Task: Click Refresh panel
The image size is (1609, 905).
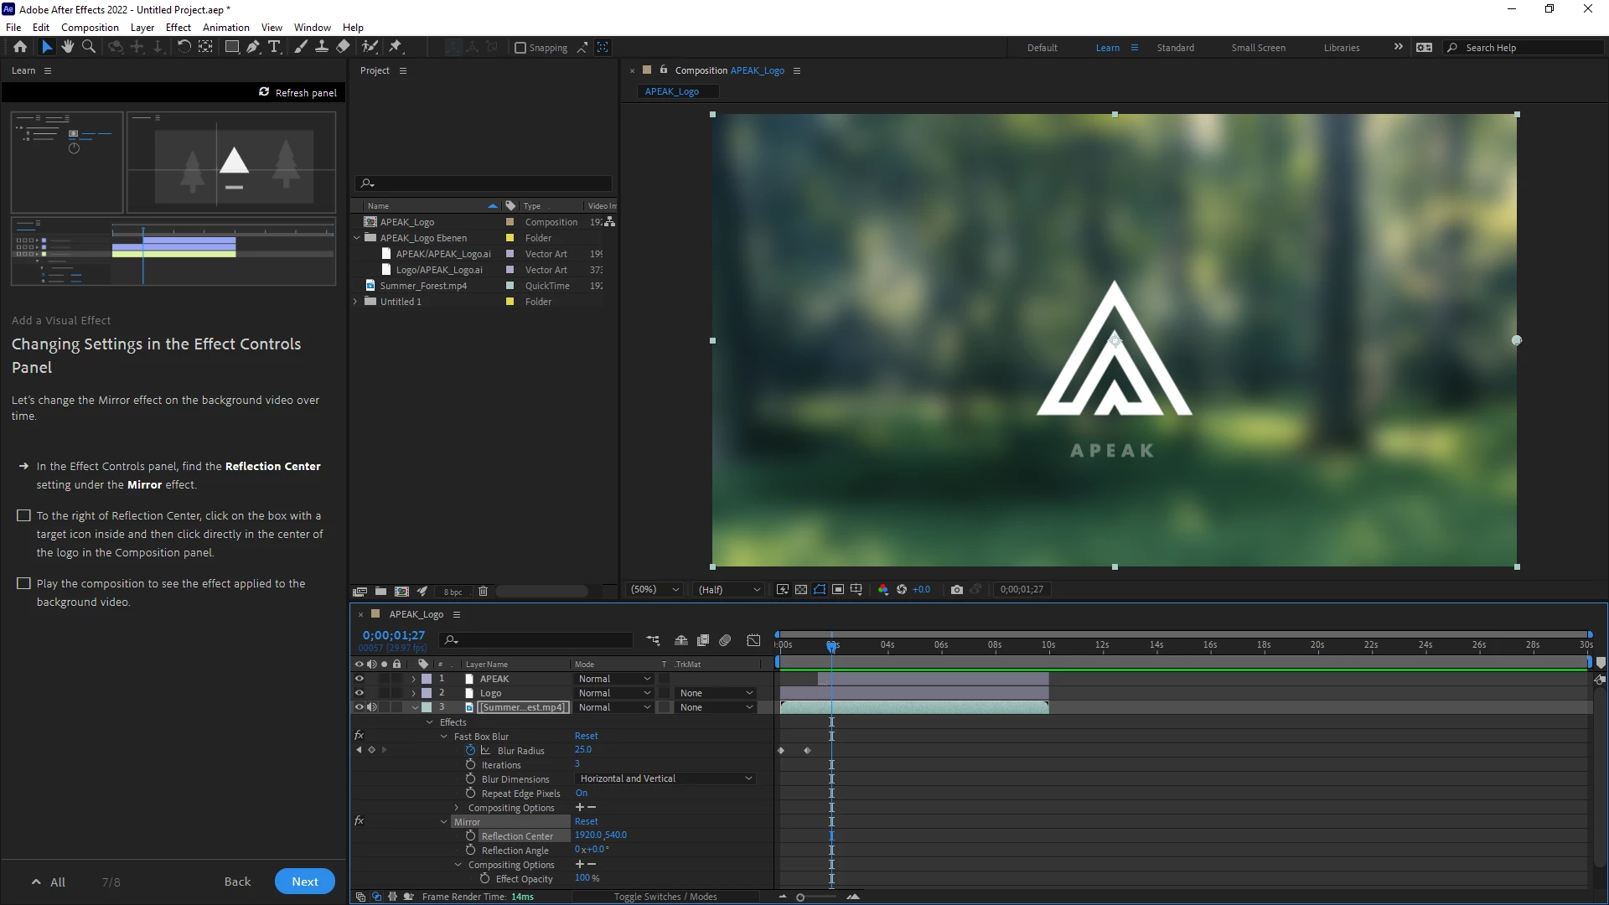Action: pyautogui.click(x=298, y=92)
